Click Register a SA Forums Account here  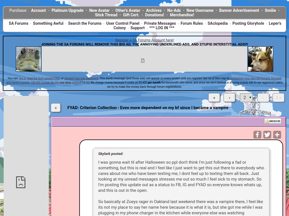[144, 40]
